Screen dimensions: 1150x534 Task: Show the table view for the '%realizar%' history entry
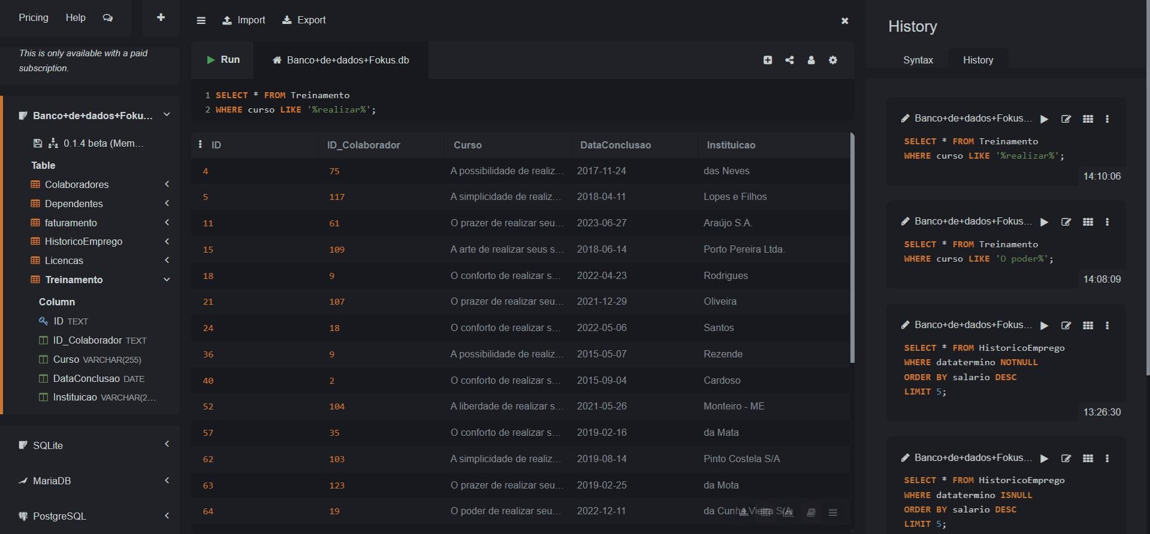[x=1088, y=119]
